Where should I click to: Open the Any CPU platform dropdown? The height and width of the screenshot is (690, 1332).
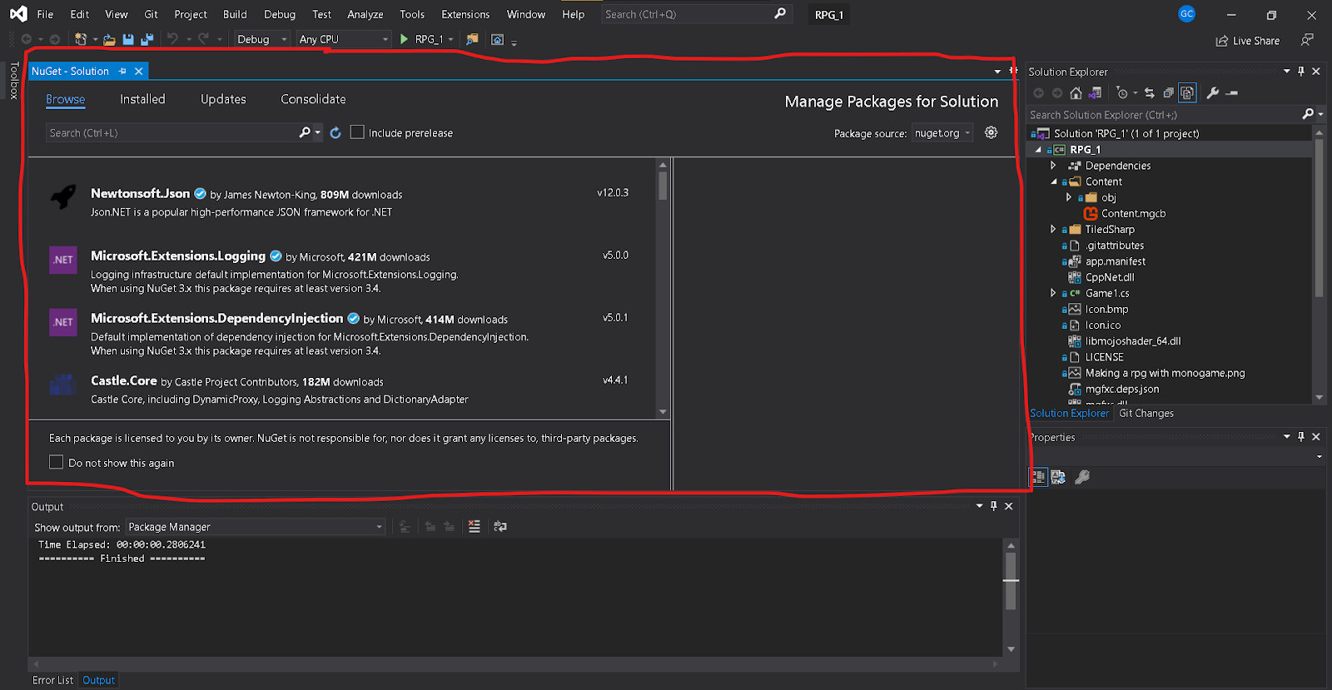344,39
